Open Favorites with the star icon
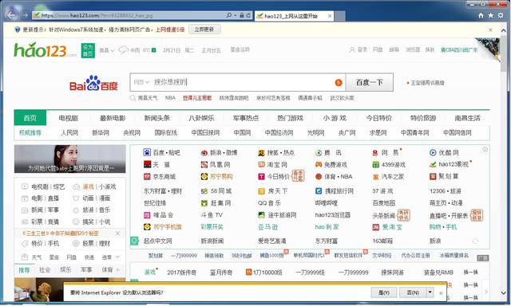Viewport: 511px width, 306px height. coord(490,15)
